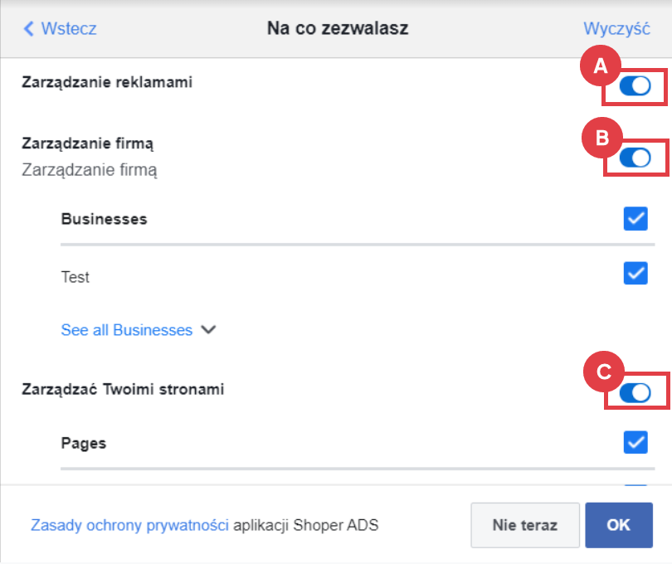Click Wyczyść to clear all permissions

(x=617, y=28)
